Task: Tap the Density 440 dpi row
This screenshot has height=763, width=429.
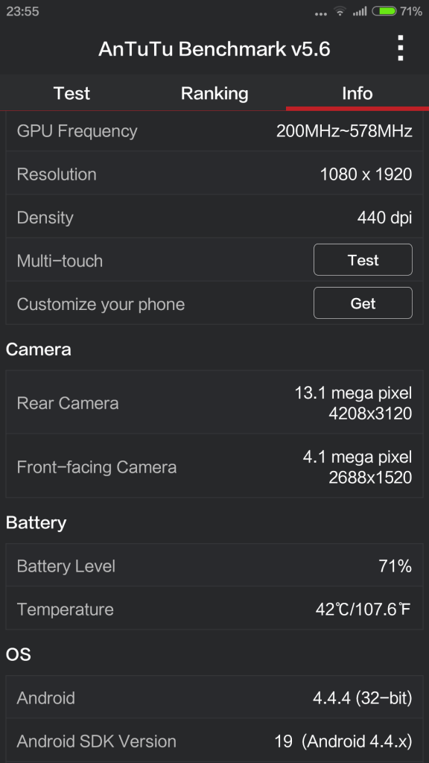Action: [x=214, y=218]
